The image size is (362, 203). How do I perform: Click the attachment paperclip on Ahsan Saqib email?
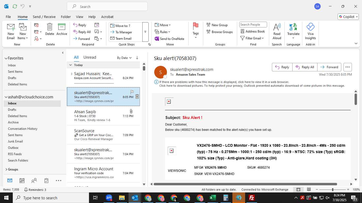[131, 111]
